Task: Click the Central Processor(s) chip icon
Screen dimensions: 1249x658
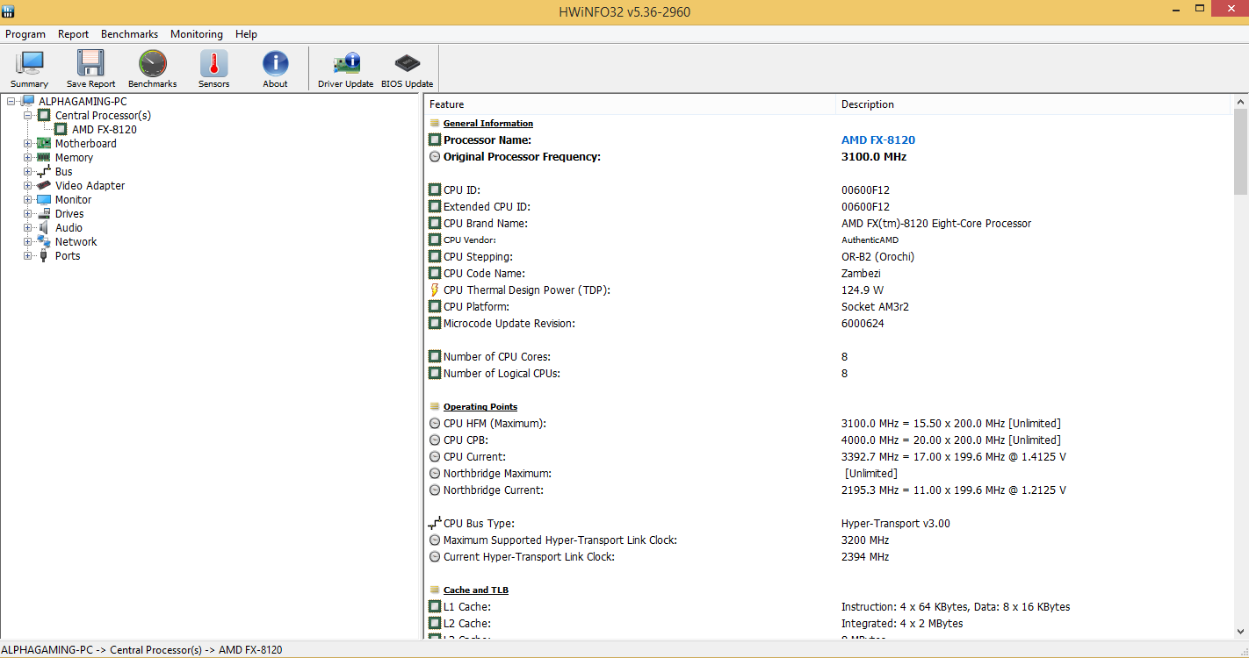Action: [x=44, y=115]
